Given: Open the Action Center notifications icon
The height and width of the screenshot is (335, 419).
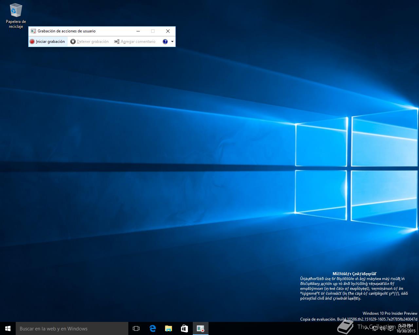Looking at the screenshot, I should tap(391, 328).
